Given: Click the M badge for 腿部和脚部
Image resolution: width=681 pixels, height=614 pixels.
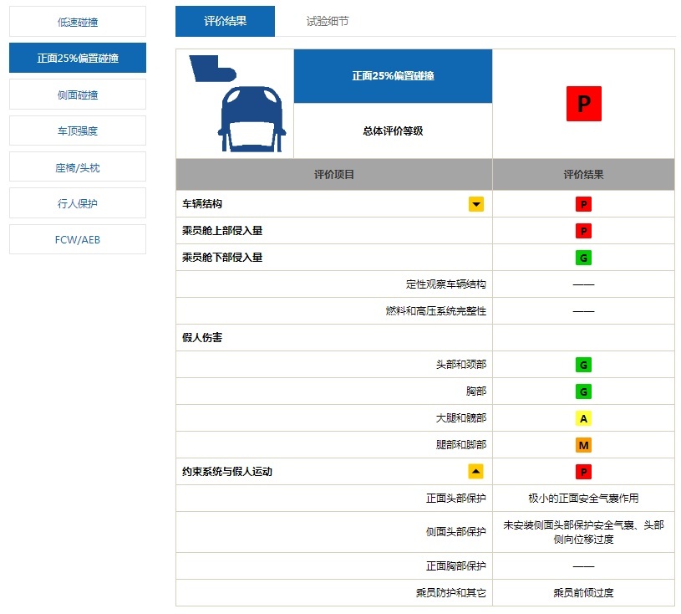Looking at the screenshot, I should pyautogui.click(x=584, y=445).
